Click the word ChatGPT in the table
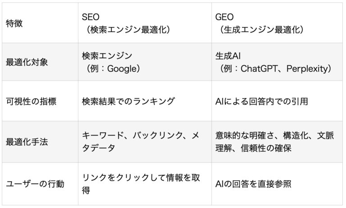The image size is (346, 208). 259,69
